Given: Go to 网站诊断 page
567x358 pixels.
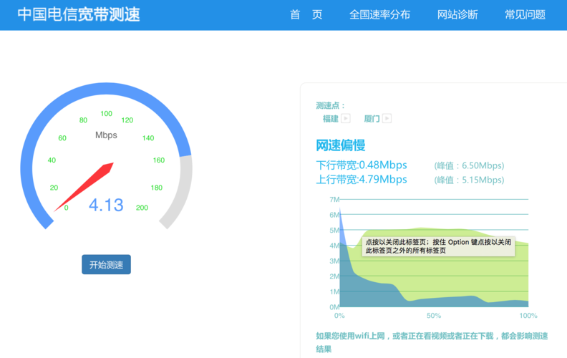Looking at the screenshot, I should [457, 14].
